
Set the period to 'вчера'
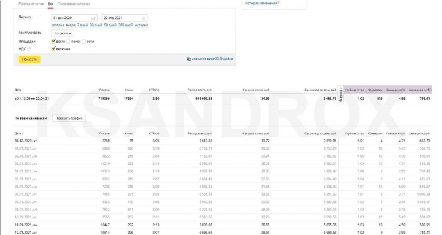[71, 25]
